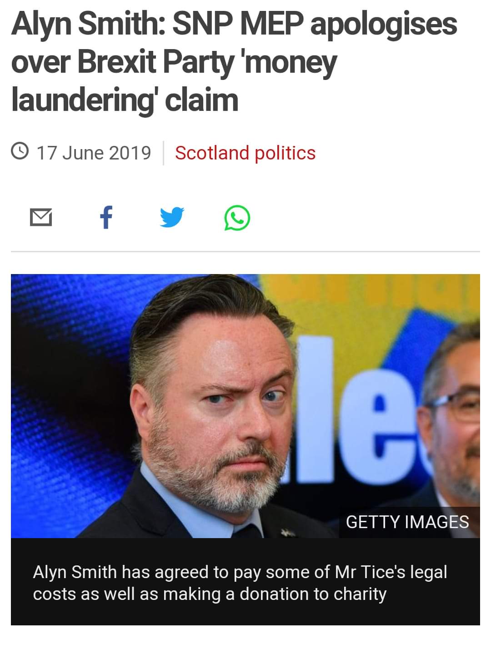This screenshot has height=649, width=491.
Task: Select the 17 June 2019 date text
Action: click(x=93, y=153)
